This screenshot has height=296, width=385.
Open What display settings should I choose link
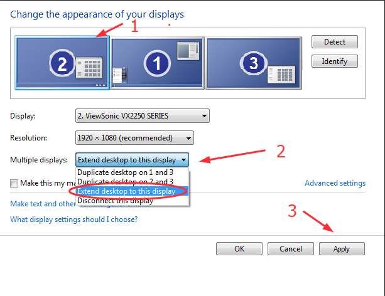point(73,219)
